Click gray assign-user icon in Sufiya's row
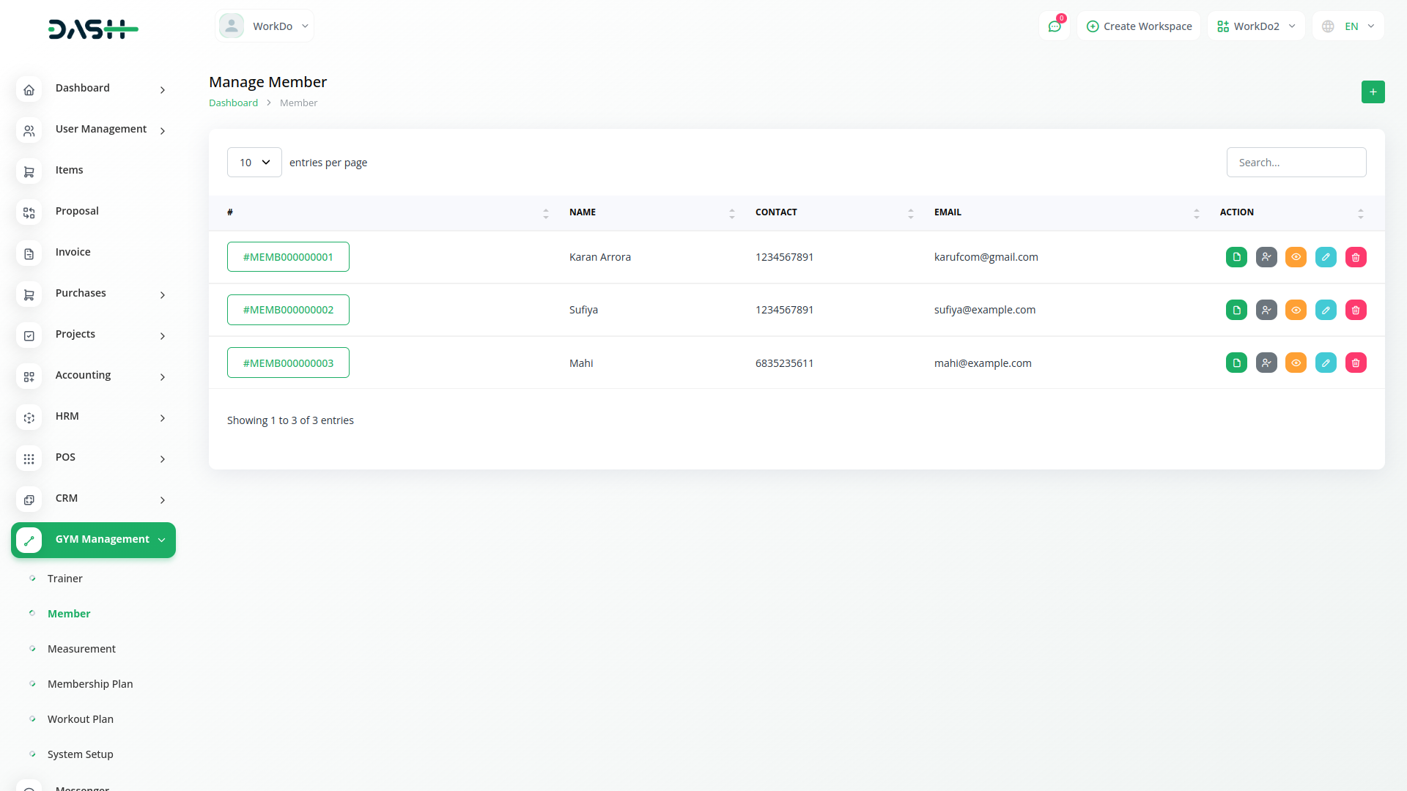1407x791 pixels. pyautogui.click(x=1266, y=310)
